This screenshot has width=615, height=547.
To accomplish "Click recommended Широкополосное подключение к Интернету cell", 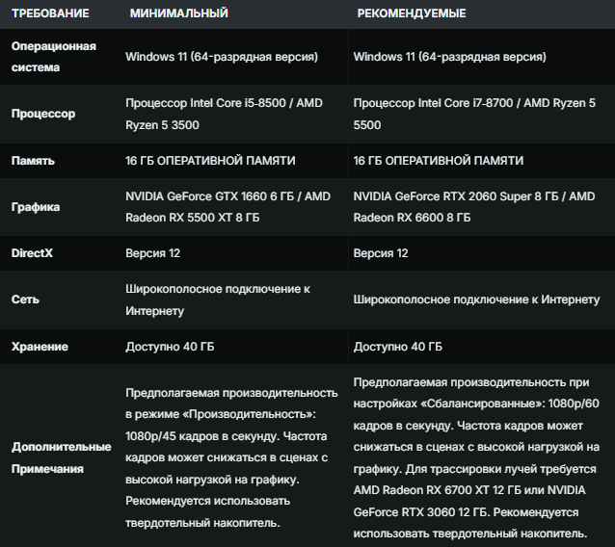I will (476, 300).
